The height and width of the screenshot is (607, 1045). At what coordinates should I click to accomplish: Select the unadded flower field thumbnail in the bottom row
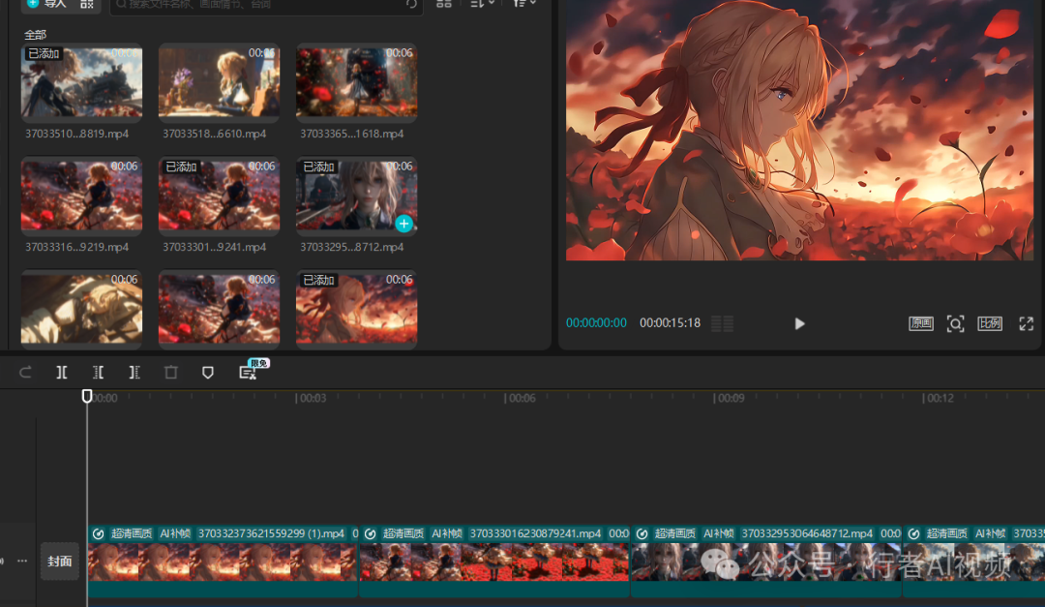220,310
